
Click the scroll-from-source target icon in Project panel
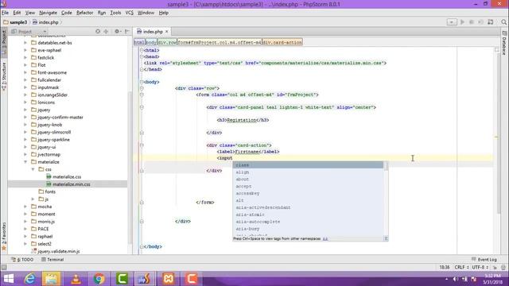tap(98, 32)
